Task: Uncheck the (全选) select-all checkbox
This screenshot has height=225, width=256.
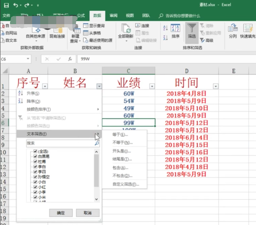Action: (x=35, y=151)
